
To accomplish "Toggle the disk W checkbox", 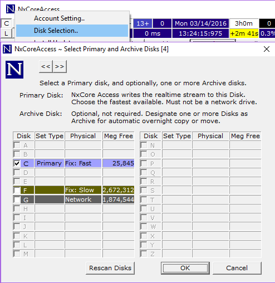I will click(144, 227).
